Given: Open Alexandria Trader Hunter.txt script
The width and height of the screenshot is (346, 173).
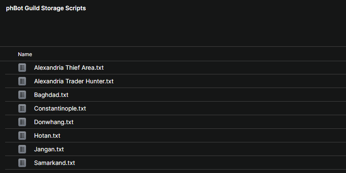Looking at the screenshot, I should click(x=74, y=81).
